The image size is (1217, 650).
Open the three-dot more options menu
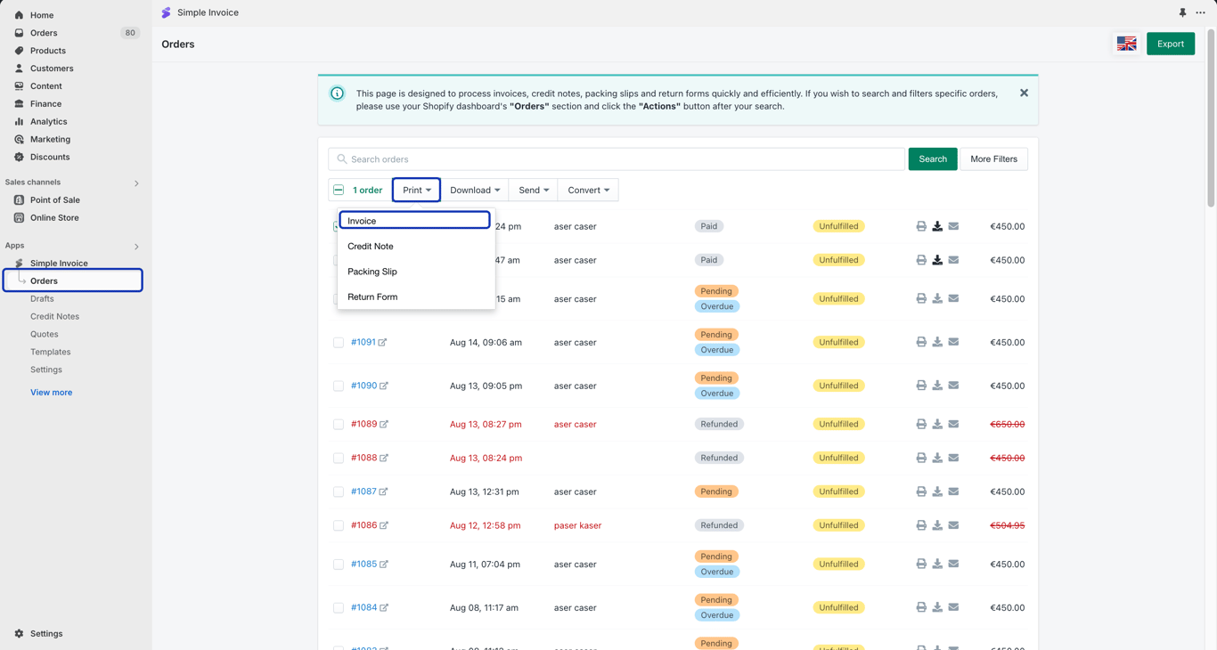click(1200, 12)
